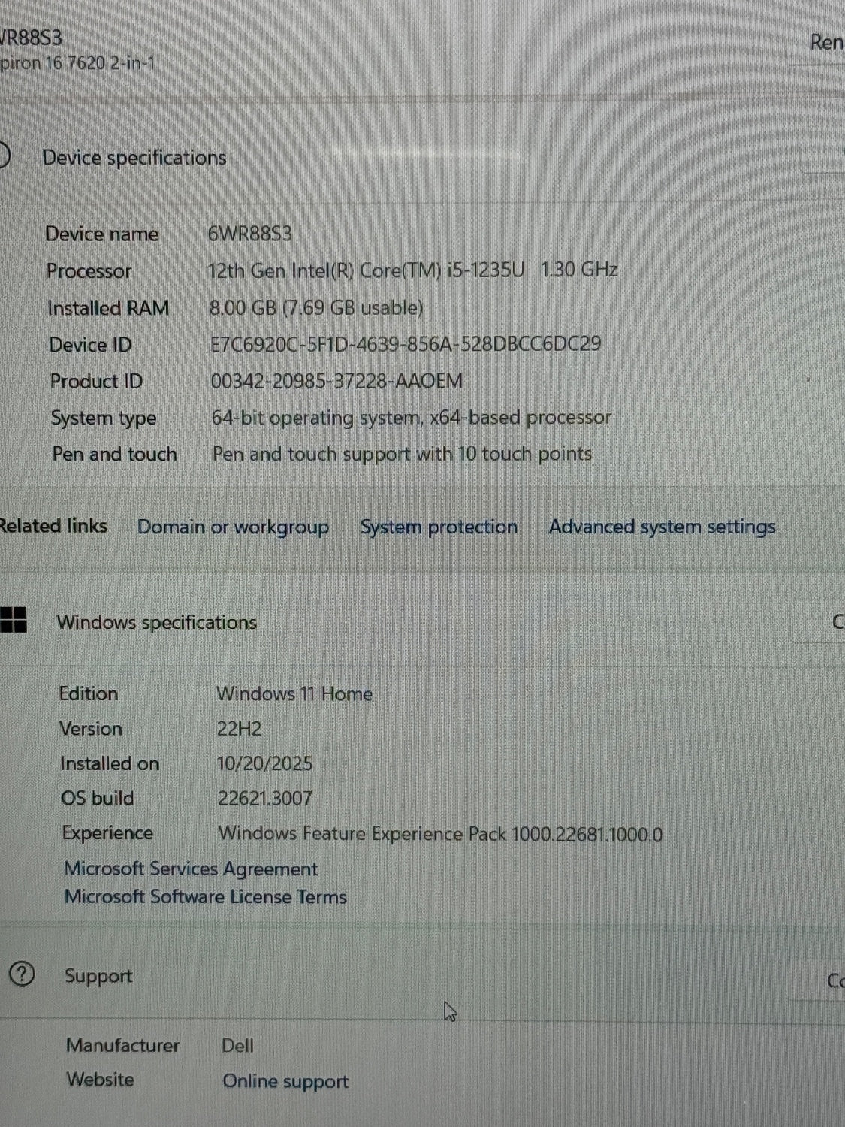Viewport: 845px width, 1127px height.
Task: Click the OS build number 22621.3007
Action: [x=264, y=798]
